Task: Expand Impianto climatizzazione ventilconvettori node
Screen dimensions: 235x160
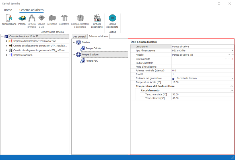Action: [6, 41]
